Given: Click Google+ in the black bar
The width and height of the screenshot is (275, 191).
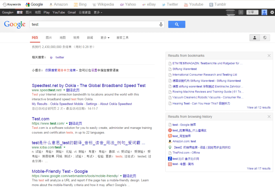Looking at the screenshot, I should point(8,12).
